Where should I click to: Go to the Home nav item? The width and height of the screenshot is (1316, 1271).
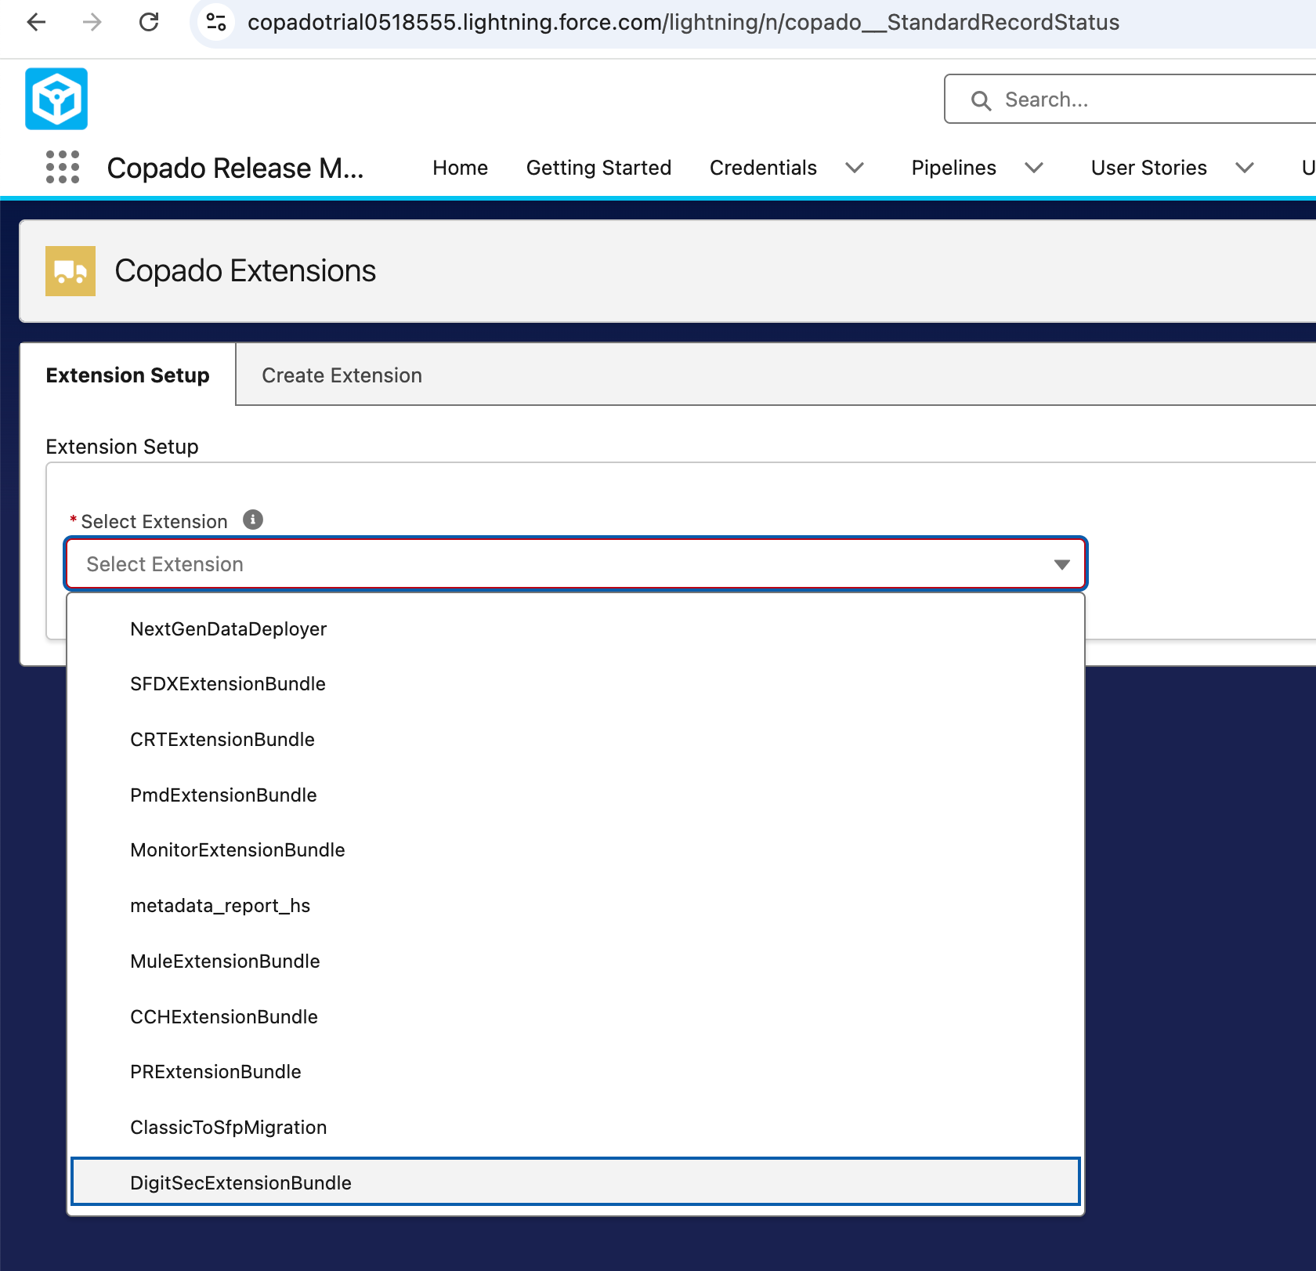click(x=461, y=168)
